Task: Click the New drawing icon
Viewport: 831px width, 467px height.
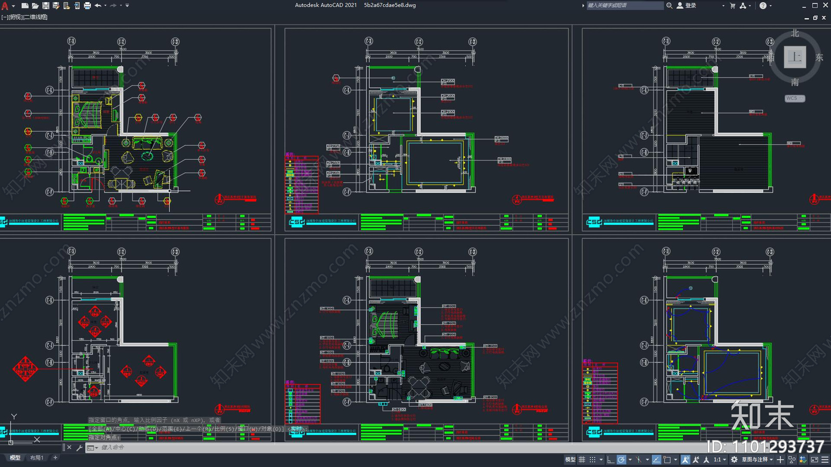Action: (25, 6)
